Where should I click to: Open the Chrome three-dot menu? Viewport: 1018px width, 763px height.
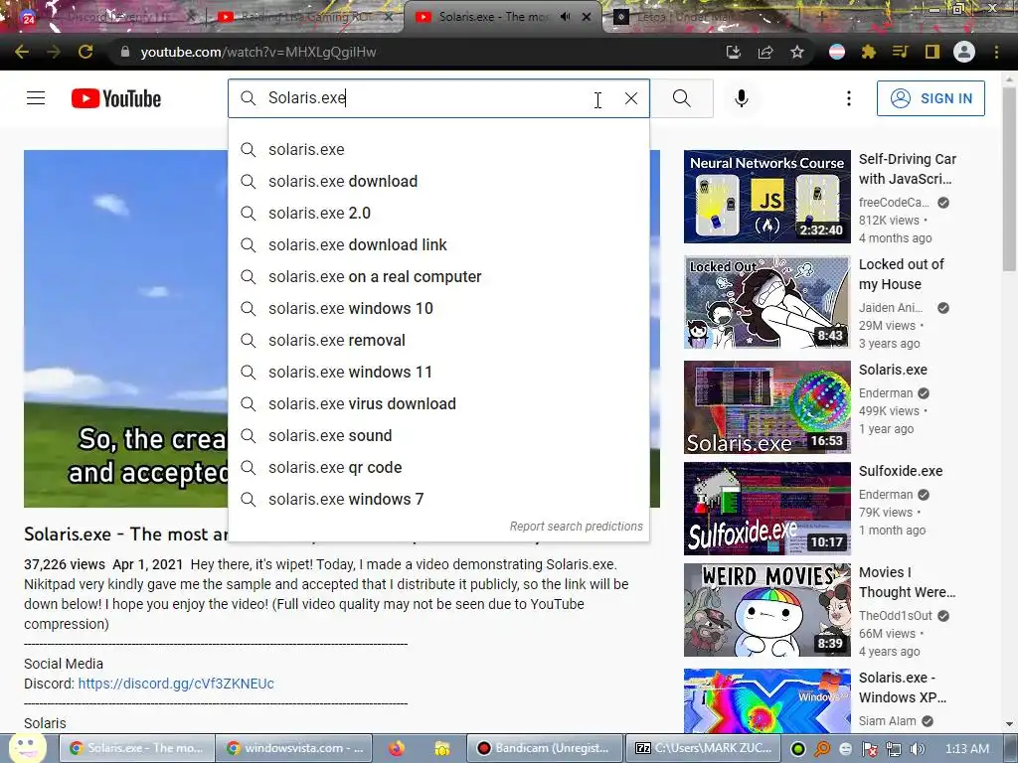996,52
